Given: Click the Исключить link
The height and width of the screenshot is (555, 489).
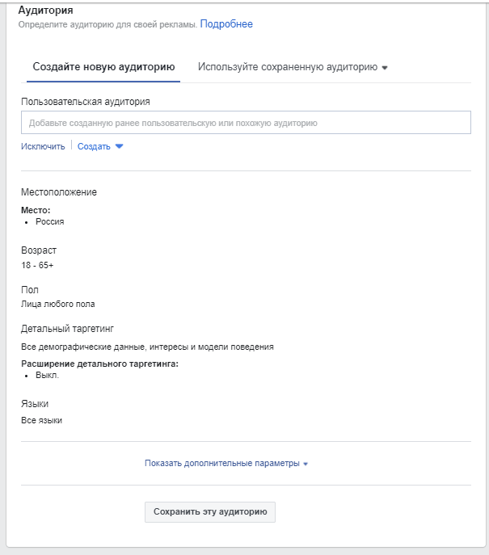Looking at the screenshot, I should tap(43, 146).
